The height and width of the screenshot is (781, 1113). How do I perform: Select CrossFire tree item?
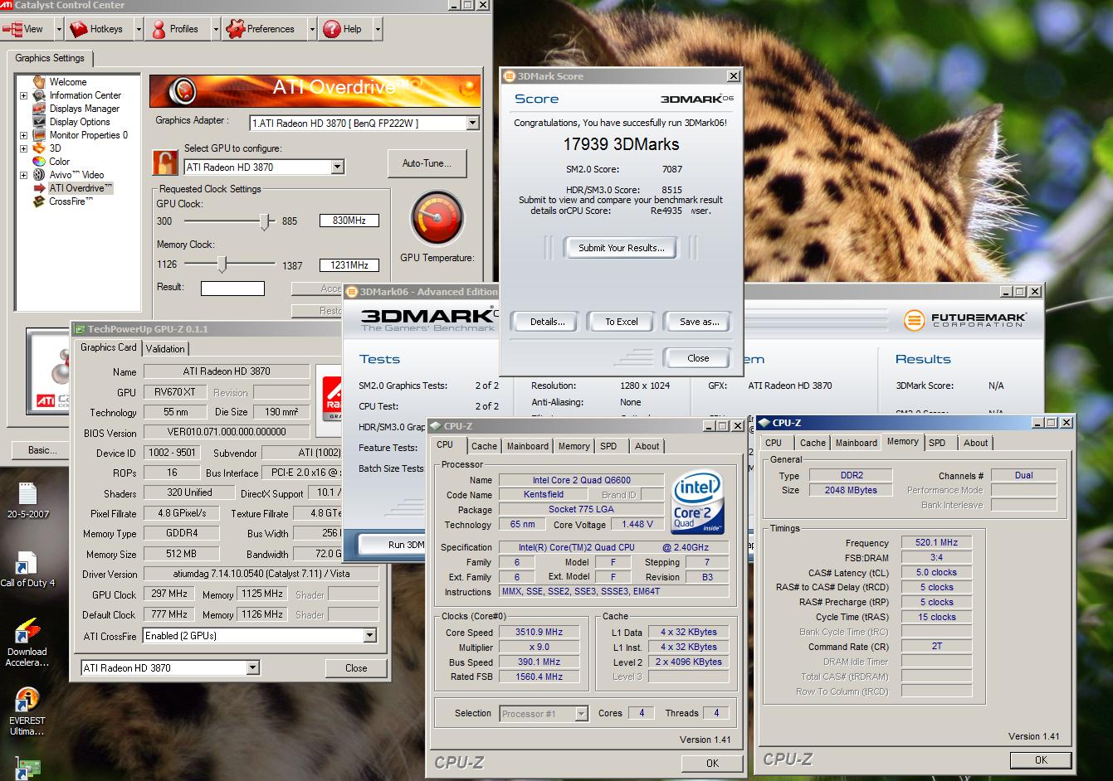[x=70, y=201]
